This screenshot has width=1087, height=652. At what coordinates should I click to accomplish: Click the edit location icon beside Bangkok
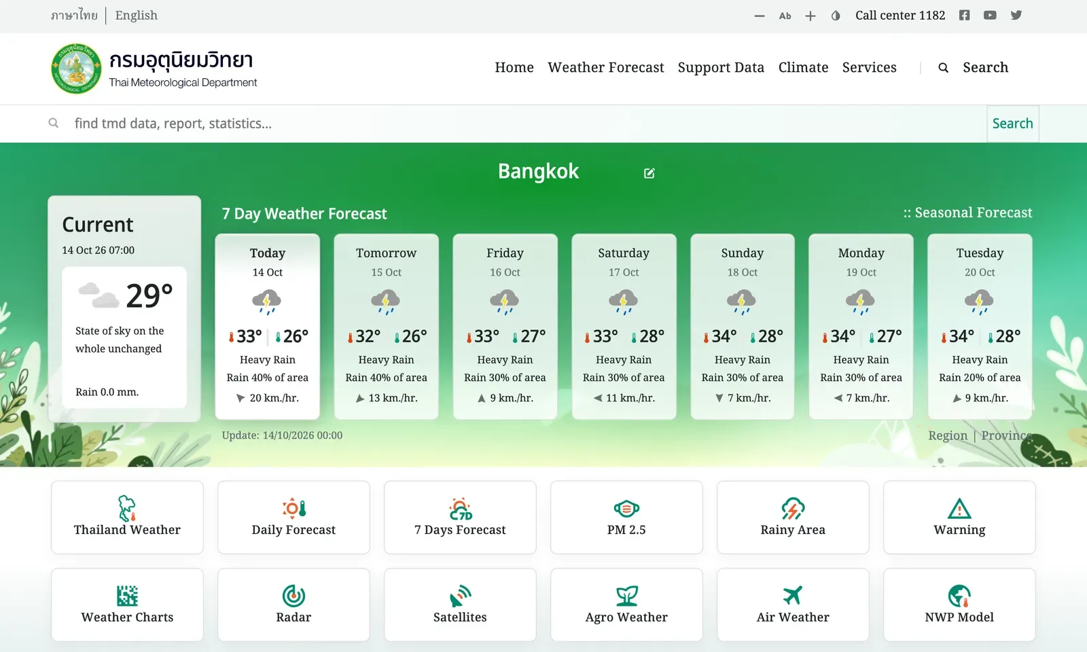click(x=649, y=173)
